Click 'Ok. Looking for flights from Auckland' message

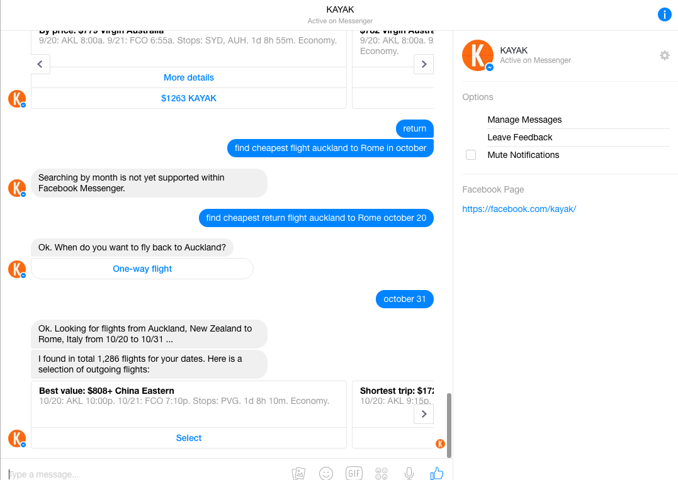coord(149,334)
